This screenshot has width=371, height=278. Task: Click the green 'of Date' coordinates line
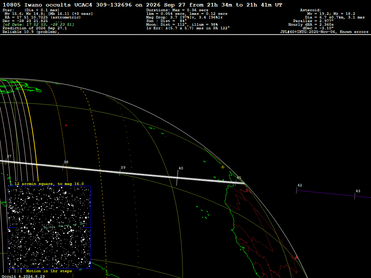coord(38,25)
